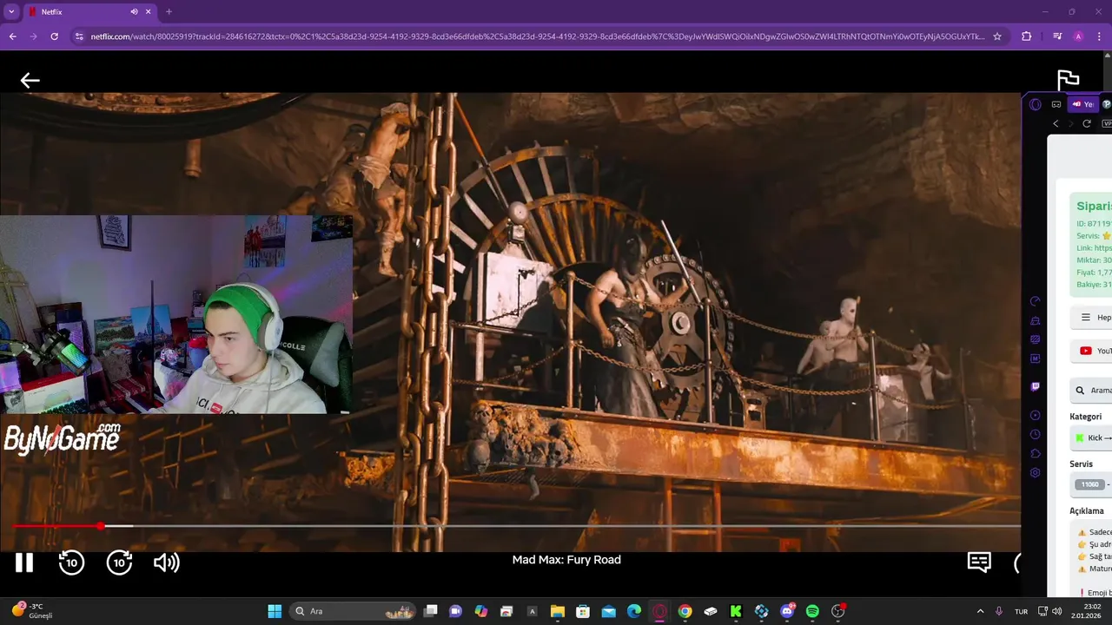Open Kick app from the taskbar
1112x625 pixels.
pyautogui.click(x=736, y=611)
